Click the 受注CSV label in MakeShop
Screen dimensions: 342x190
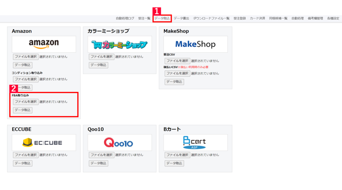pos(169,55)
